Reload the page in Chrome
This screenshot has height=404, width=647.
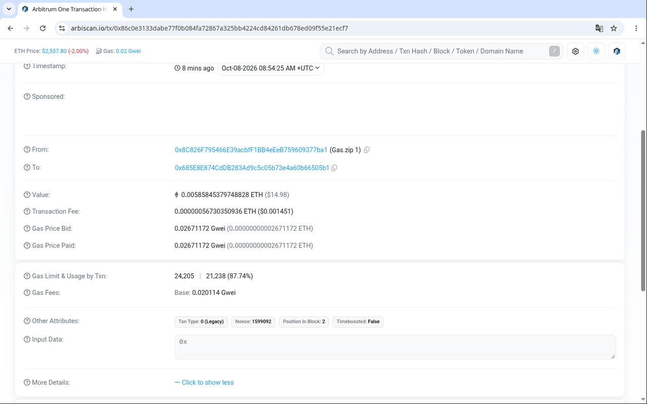tap(43, 28)
